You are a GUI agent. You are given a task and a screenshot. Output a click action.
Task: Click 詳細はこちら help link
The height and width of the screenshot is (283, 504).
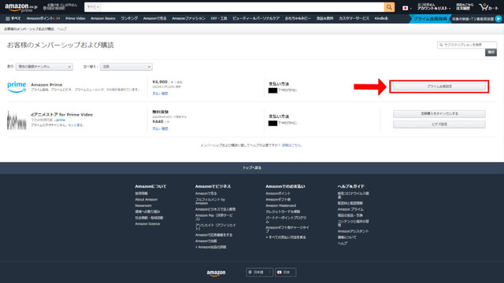point(292,145)
